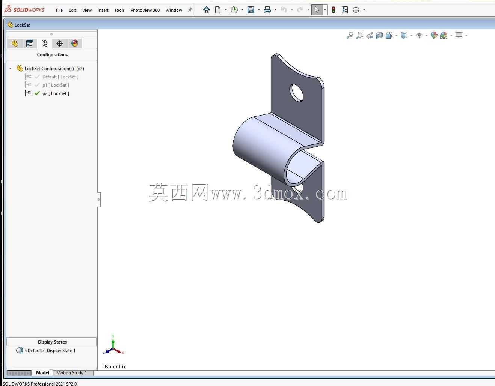Open the File menu
This screenshot has height=386, width=495.
point(59,10)
